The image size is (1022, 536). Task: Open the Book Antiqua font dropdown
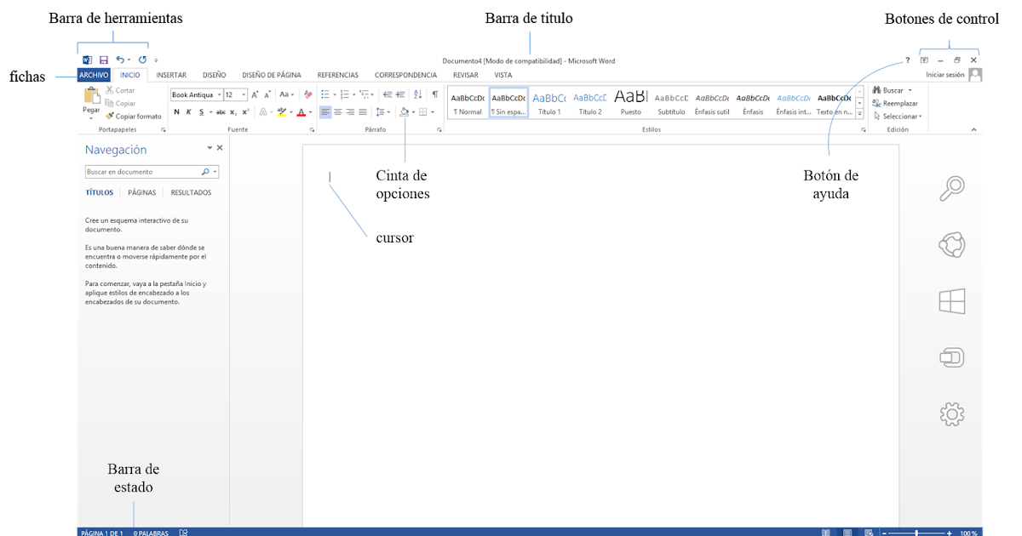(x=219, y=94)
